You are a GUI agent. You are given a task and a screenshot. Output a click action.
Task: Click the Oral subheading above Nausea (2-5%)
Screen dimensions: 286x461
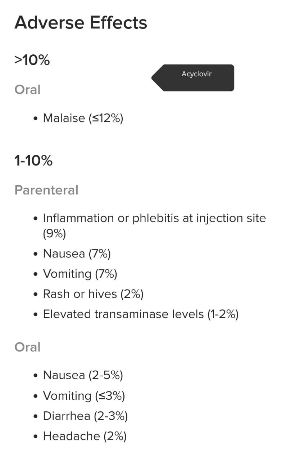tap(27, 347)
